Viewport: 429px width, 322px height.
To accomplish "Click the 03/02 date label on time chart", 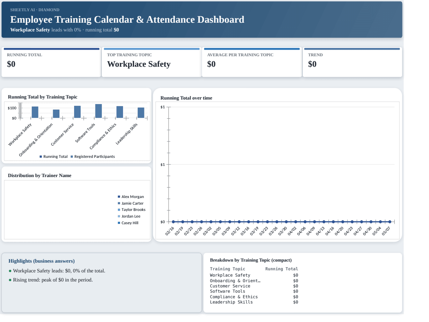I will coord(207,231).
